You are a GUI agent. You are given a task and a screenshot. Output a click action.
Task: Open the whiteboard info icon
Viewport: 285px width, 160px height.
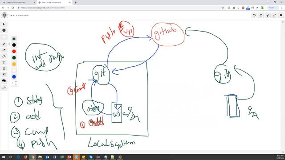point(281,15)
